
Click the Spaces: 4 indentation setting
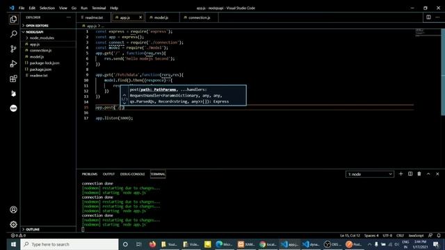coord(371,235)
